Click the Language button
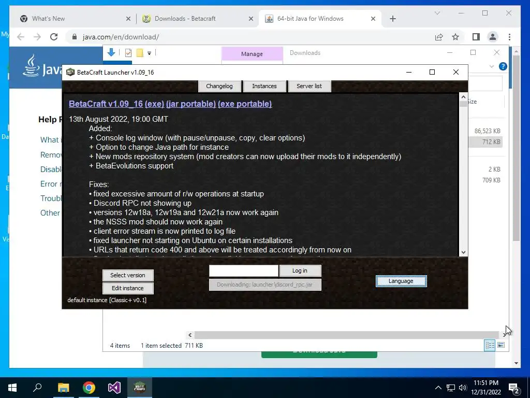 [x=401, y=281]
